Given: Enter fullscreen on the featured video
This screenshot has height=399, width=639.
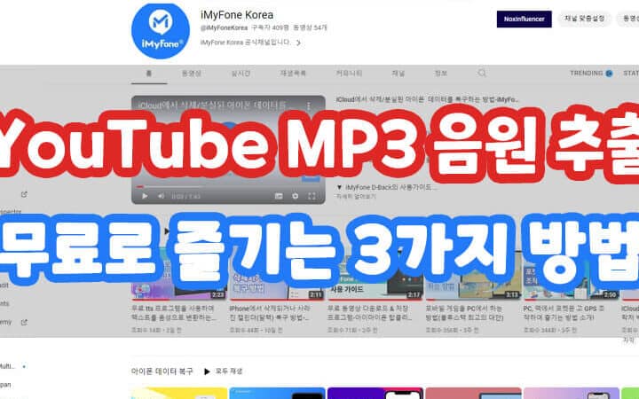Looking at the screenshot, I should click(312, 196).
